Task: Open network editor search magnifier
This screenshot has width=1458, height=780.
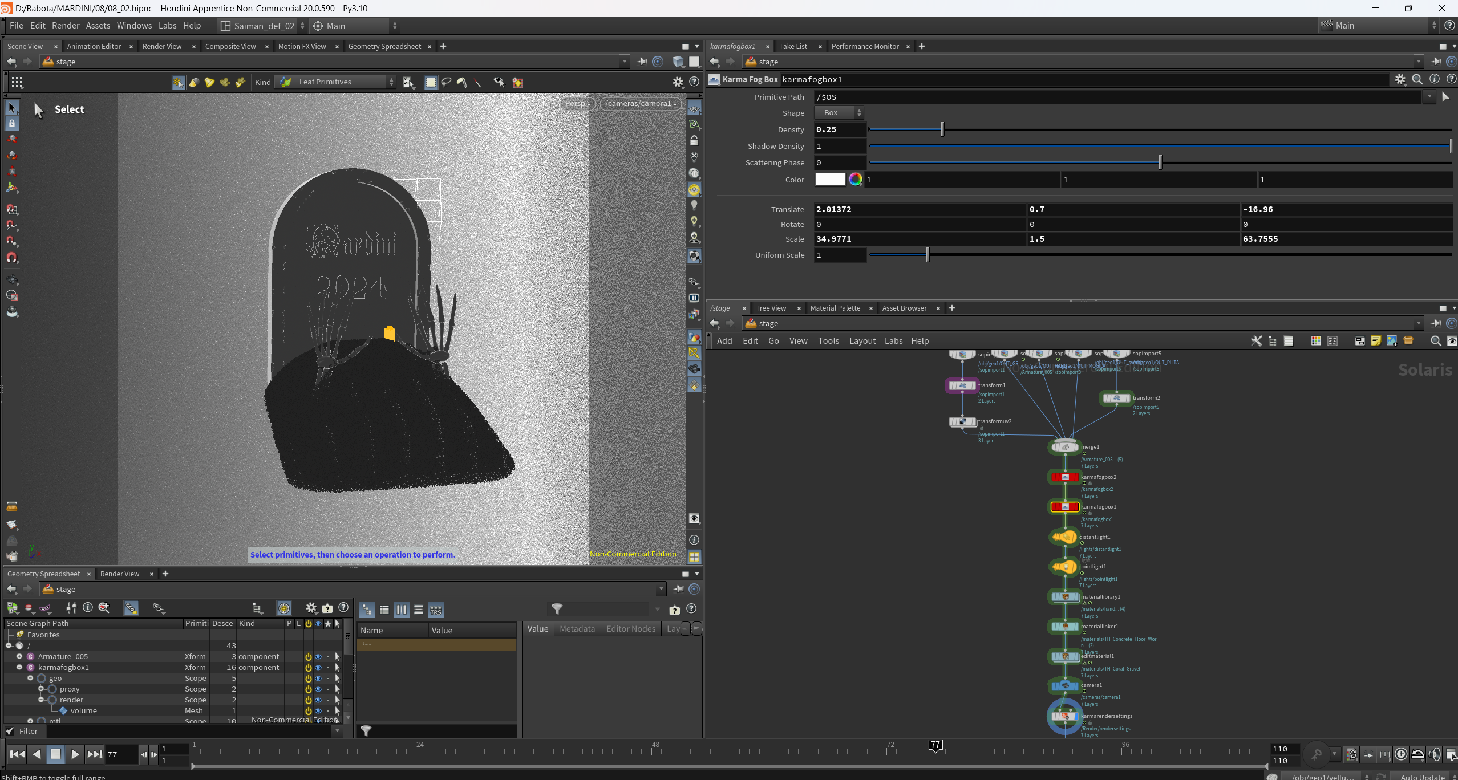Action: click(x=1436, y=341)
